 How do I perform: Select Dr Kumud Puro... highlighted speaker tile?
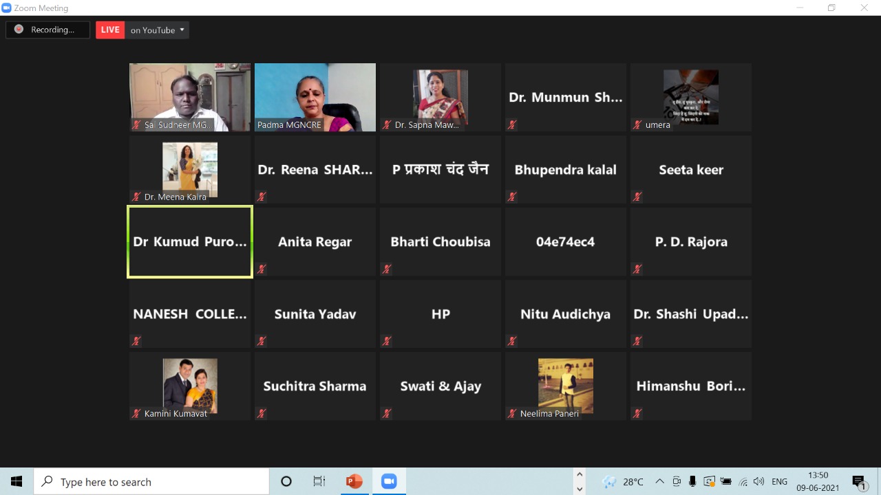tap(190, 242)
